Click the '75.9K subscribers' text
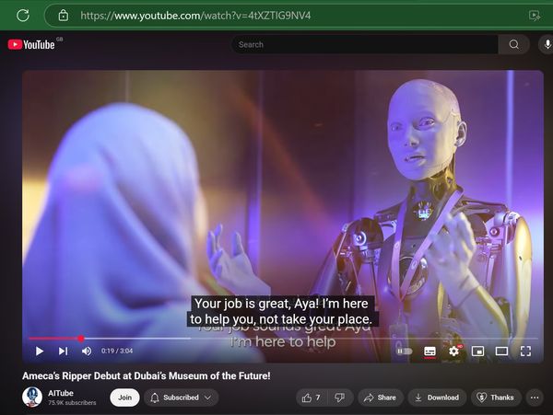Screen dimensions: 553x415 72,403
